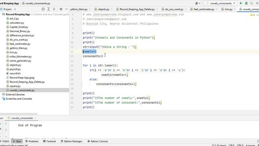Select Record Keep App.jpeg file
Screen dimensions: 259x146
(x=22, y=77)
